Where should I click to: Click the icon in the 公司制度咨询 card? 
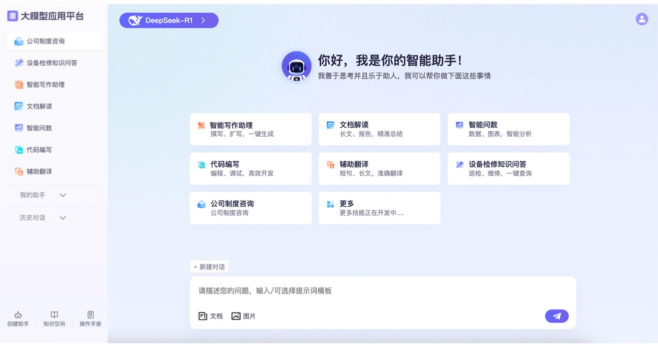(201, 204)
